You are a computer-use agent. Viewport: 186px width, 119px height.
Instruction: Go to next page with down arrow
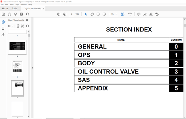(x=65, y=14)
